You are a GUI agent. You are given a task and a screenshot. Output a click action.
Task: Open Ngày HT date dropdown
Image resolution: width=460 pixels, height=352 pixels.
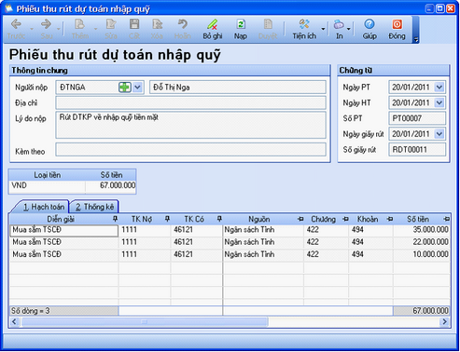(439, 102)
